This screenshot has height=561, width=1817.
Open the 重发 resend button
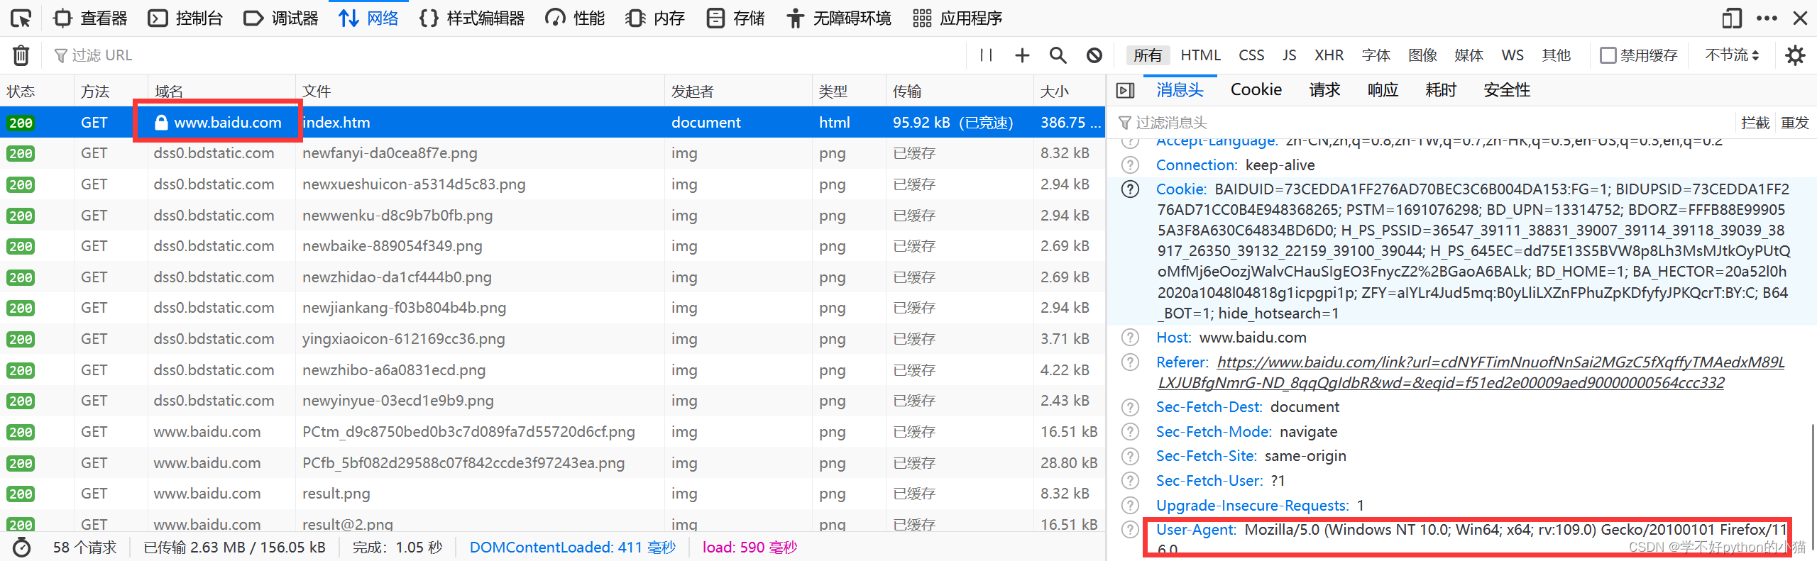tap(1794, 123)
